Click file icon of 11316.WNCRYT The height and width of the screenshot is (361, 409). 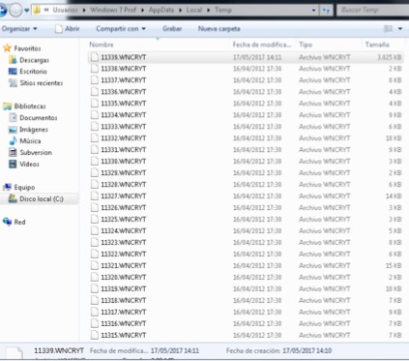coord(95,323)
